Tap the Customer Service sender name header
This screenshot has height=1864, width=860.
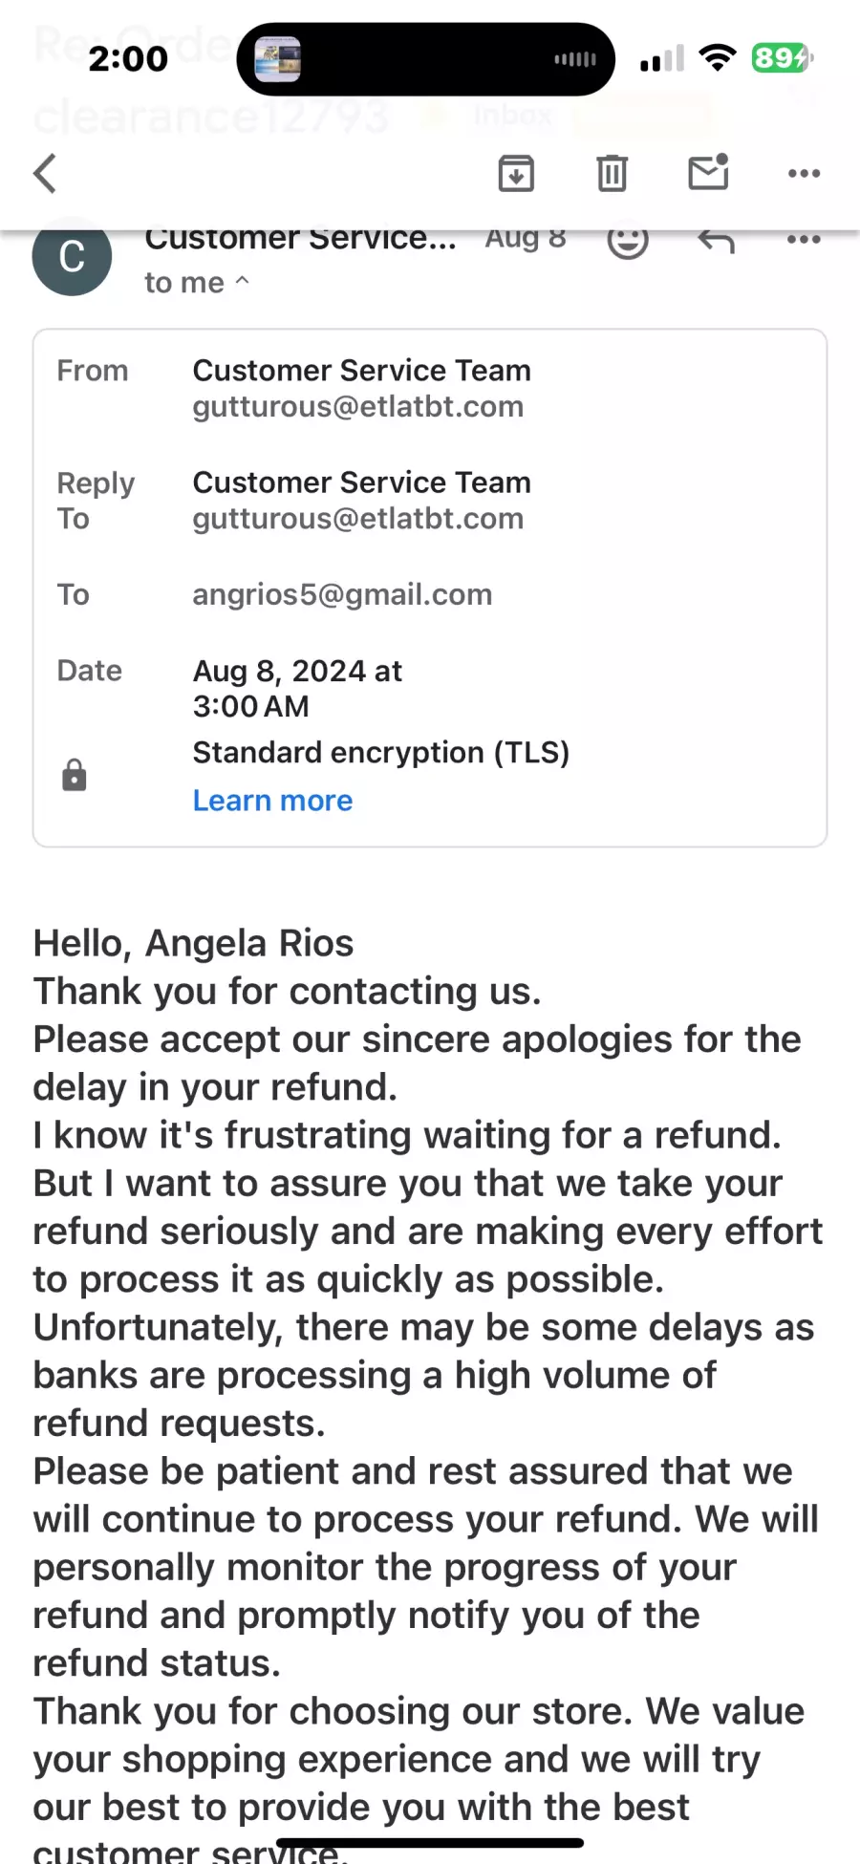pyautogui.click(x=300, y=238)
